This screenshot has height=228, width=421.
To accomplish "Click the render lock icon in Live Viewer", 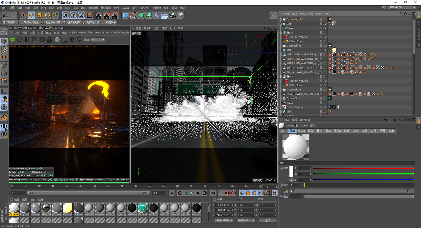I will point(49,40).
